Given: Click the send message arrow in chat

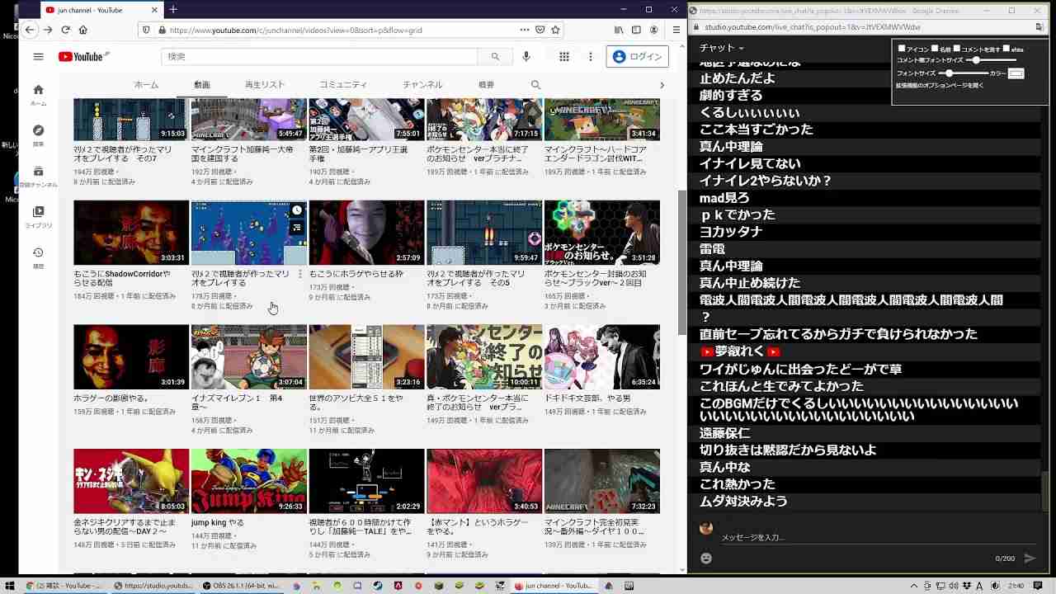Looking at the screenshot, I should coord(1030,559).
